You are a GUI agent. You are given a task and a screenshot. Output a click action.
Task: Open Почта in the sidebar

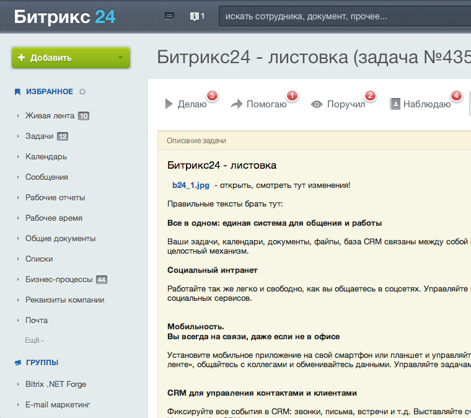pos(37,321)
